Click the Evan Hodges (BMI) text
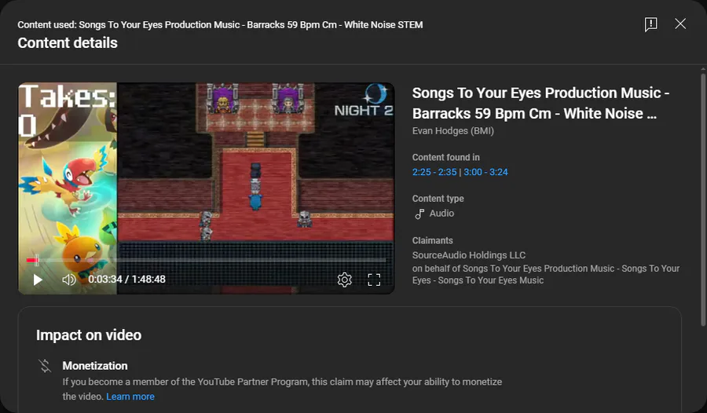707x413 pixels. [453, 131]
